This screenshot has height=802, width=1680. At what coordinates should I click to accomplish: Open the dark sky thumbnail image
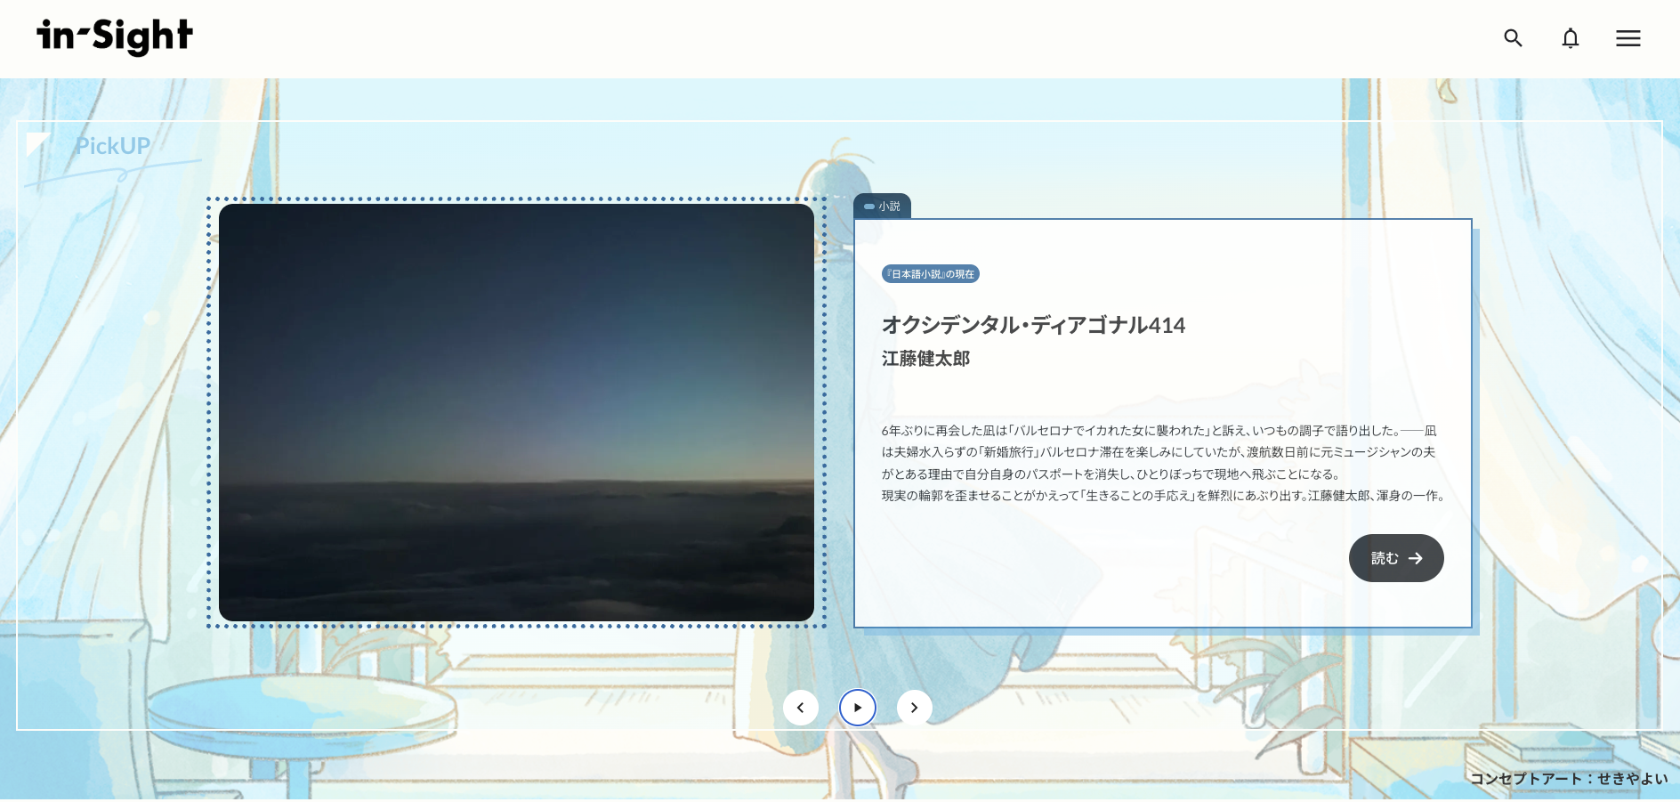[516, 412]
